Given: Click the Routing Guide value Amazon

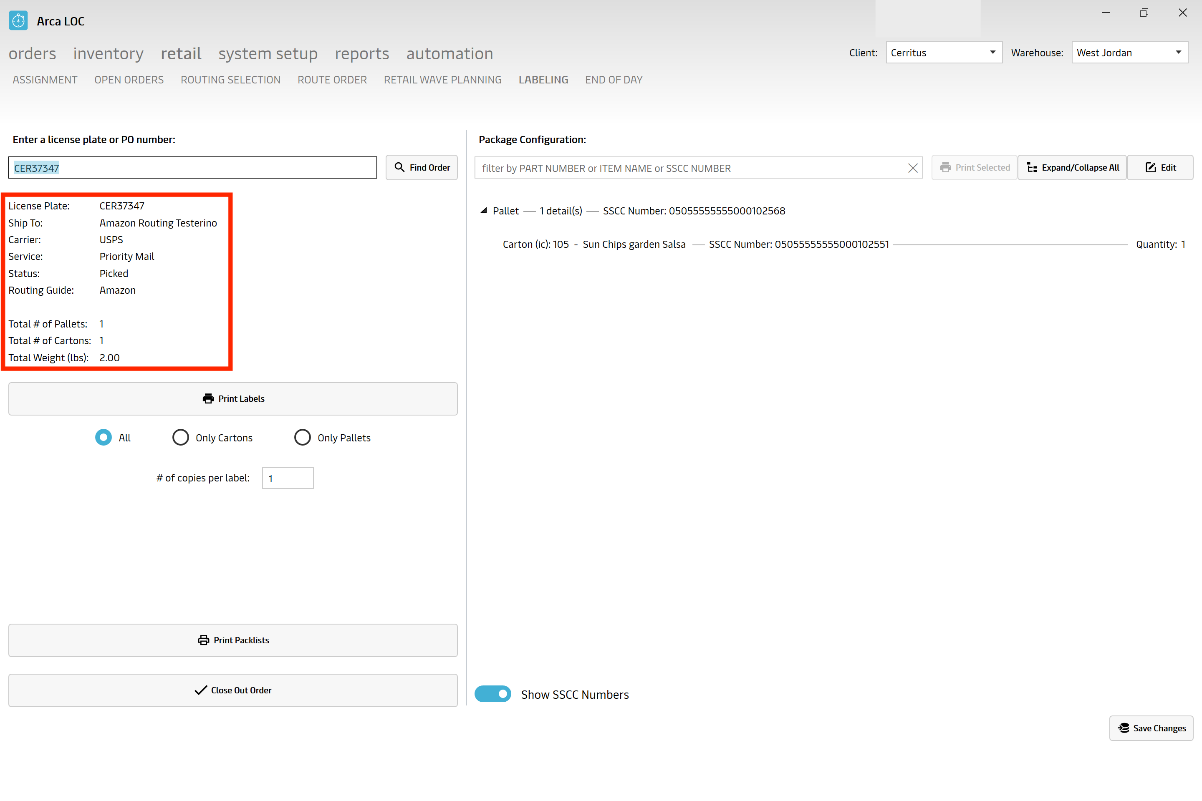Looking at the screenshot, I should pyautogui.click(x=118, y=290).
